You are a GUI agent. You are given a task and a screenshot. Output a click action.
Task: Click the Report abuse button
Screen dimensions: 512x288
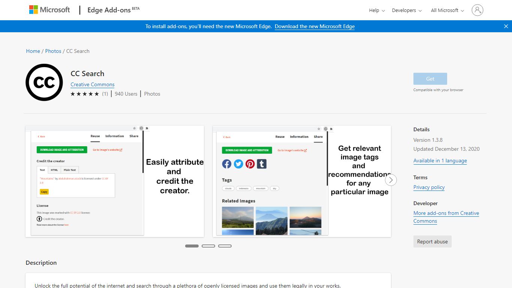pyautogui.click(x=433, y=241)
